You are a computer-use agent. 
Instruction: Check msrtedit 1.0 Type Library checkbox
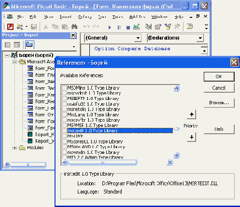click(x=64, y=130)
